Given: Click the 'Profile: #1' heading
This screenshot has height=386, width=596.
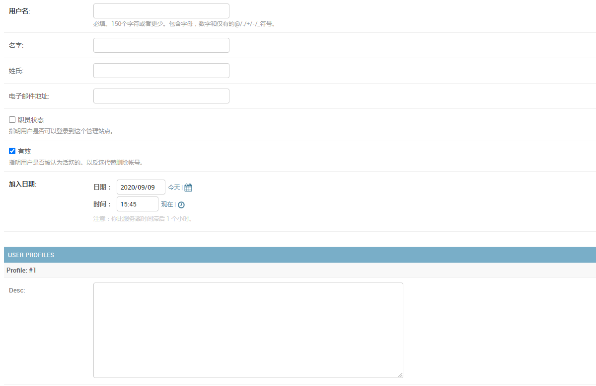Looking at the screenshot, I should (21, 270).
